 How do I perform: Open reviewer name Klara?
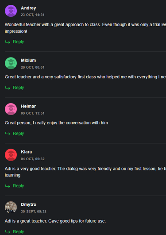(27, 152)
